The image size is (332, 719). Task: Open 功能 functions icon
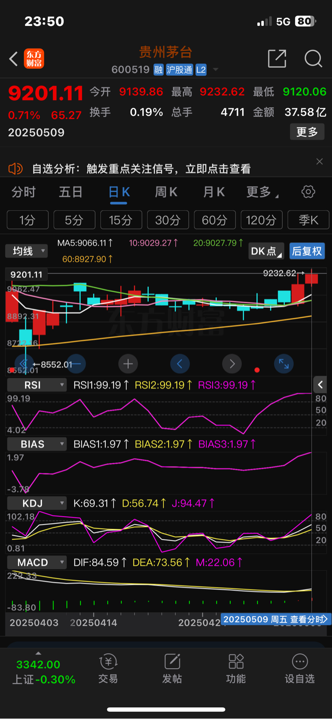pyautogui.click(x=236, y=668)
